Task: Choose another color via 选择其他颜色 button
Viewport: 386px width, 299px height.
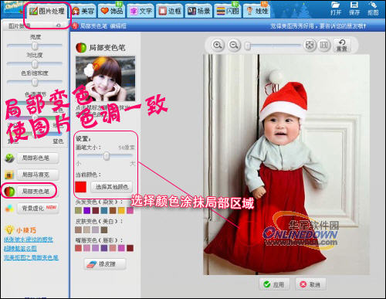Action: [112, 187]
